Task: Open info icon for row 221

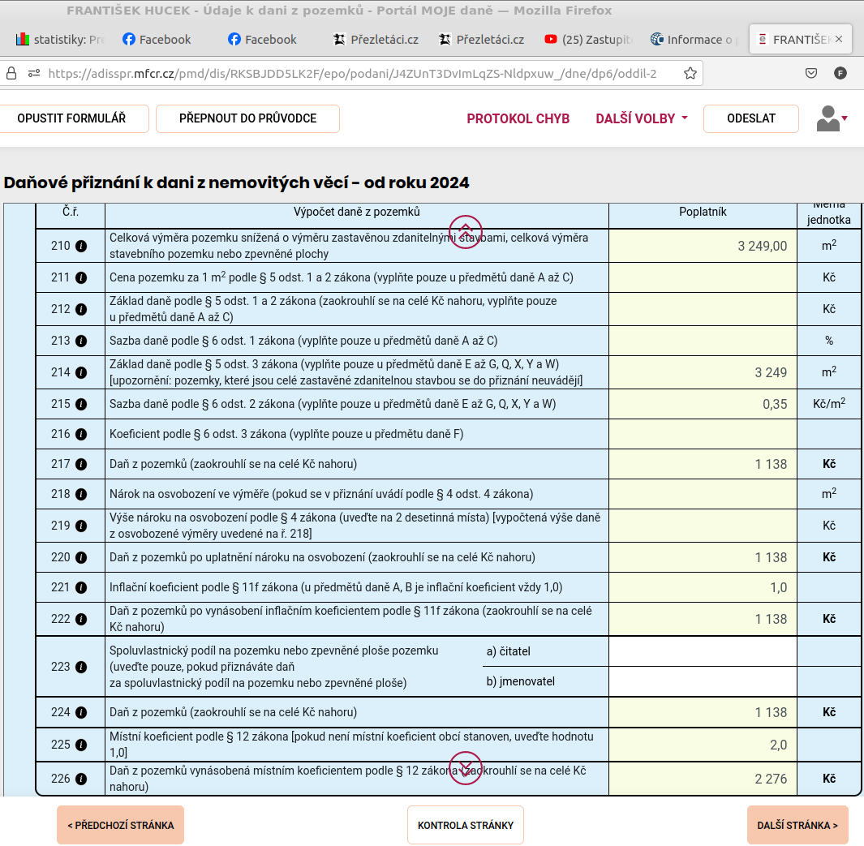Action: [81, 588]
